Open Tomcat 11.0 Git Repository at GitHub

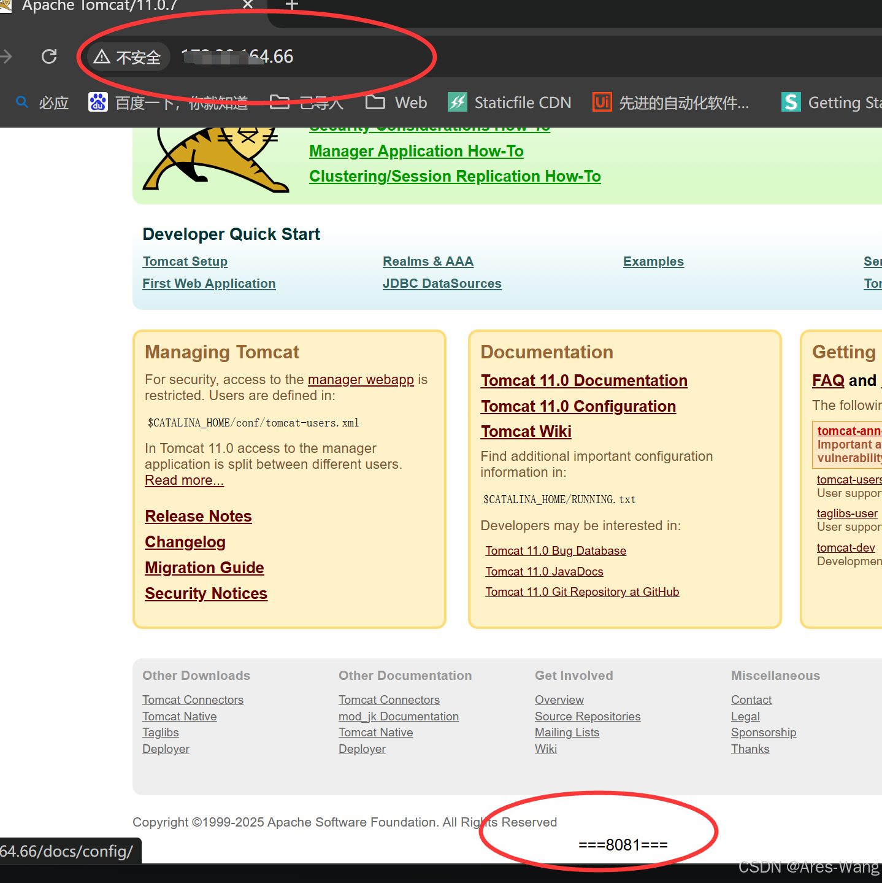tap(582, 592)
